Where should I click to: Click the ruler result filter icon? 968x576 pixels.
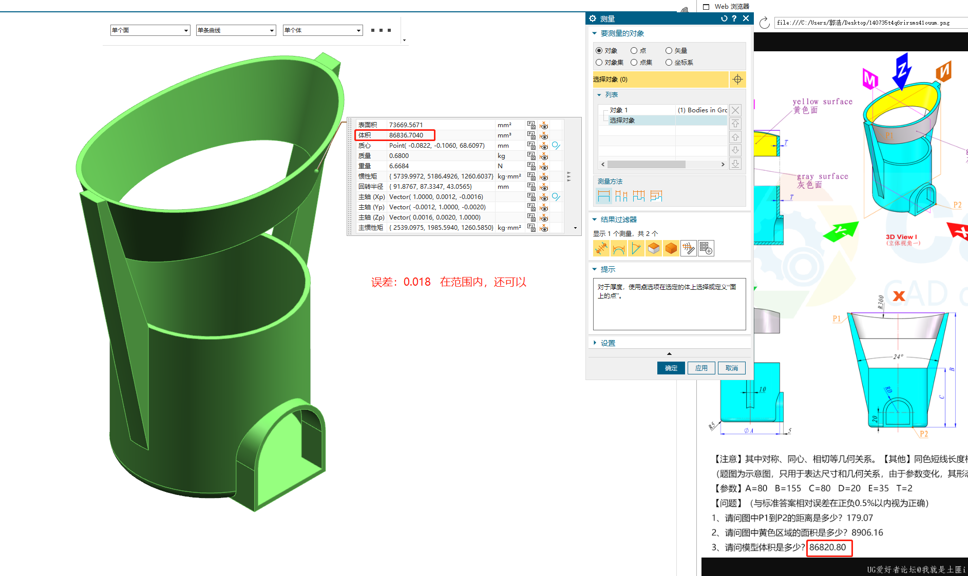pos(689,249)
